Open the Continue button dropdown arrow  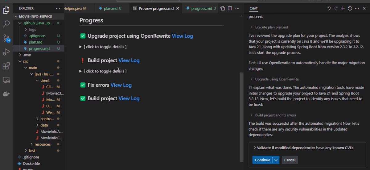(x=276, y=160)
